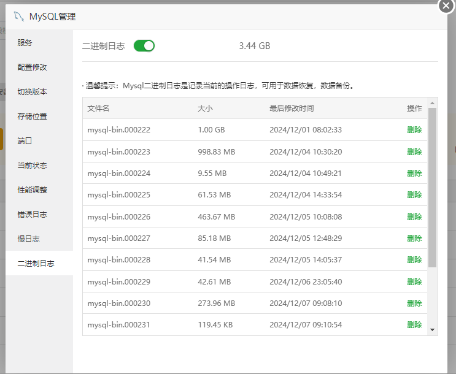Screen dimensions: 456x374
Task: Select the file name mysql-bin.000223
Action: pos(119,151)
